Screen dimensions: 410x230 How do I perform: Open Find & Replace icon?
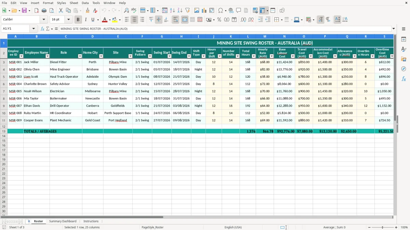[126, 11]
